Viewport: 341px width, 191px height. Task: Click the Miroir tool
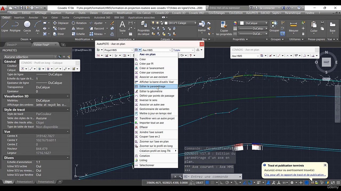tap(78, 28)
